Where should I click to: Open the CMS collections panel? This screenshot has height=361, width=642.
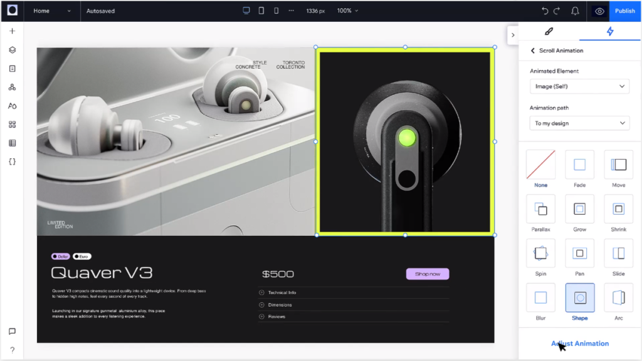(11, 143)
